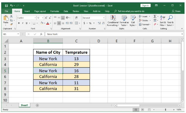Viewport: 186px width, 113px height.
Task: Open the Font Color dropdown arrow
Action: tap(51, 23)
